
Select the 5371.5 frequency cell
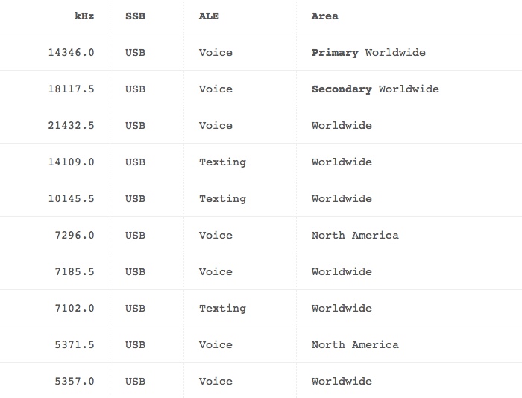(x=75, y=345)
